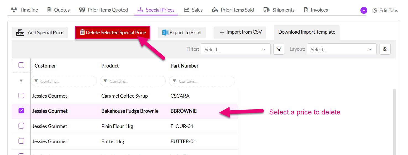Click the Excel icon on Export To Excel
Screen dimensions: 408x155
click(165, 33)
